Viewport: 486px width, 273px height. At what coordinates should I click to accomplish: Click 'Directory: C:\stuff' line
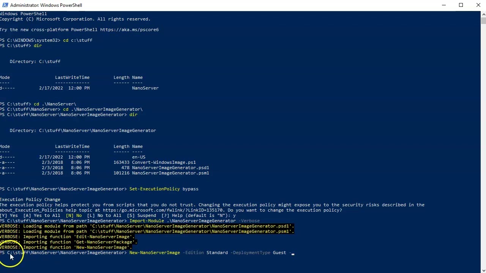click(35, 61)
